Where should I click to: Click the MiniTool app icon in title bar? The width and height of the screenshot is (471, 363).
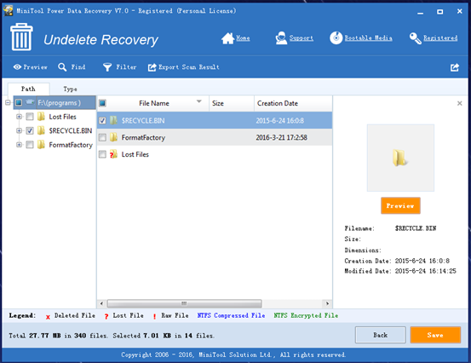pos(8,10)
